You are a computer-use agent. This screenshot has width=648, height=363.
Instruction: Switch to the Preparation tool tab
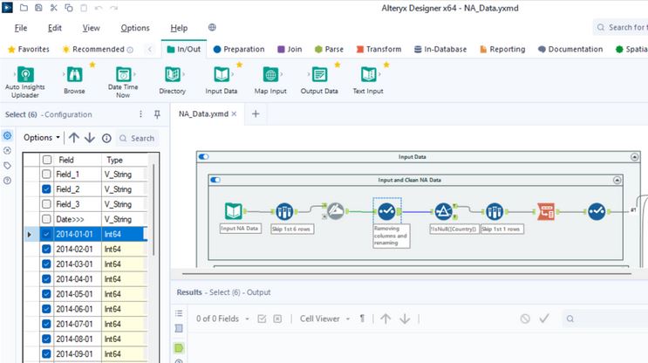[x=239, y=49]
